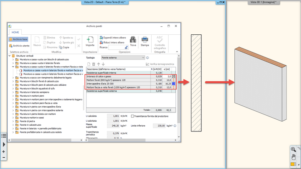The width and height of the screenshot is (301, 169).
Task: Select the Intonaco di calce e gesso row
Action: pyautogui.click(x=131, y=76)
